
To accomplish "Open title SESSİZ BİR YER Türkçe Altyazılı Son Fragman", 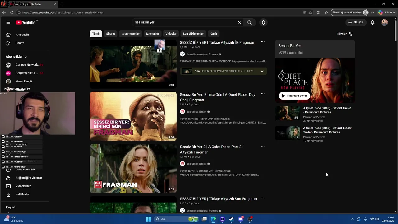I will pos(218,199).
